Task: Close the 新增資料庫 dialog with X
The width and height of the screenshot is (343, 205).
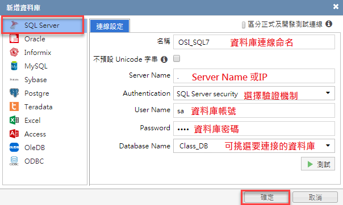Action: (336, 7)
